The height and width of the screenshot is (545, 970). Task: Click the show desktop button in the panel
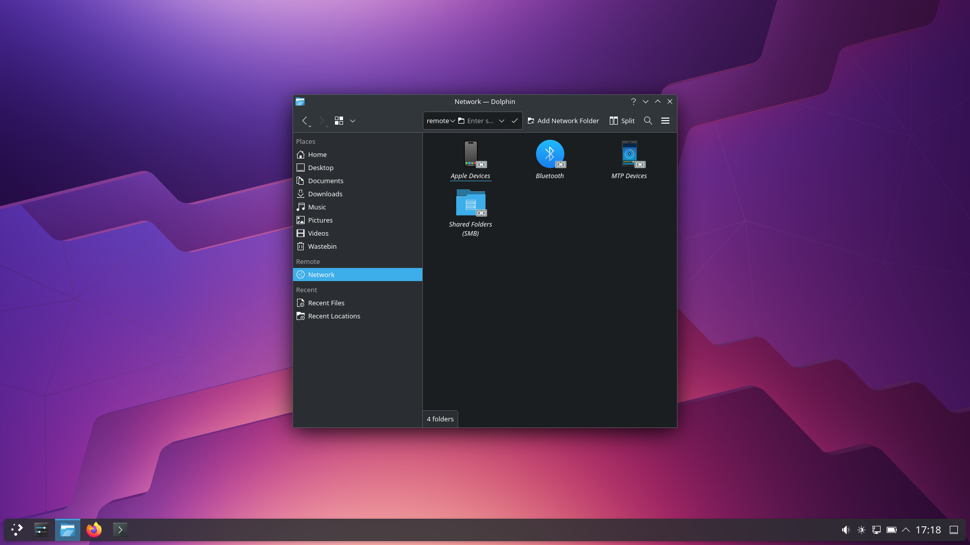(x=954, y=530)
